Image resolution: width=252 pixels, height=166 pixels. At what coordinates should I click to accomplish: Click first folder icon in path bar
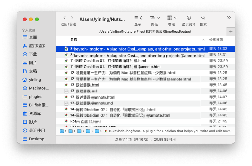(x=62, y=131)
